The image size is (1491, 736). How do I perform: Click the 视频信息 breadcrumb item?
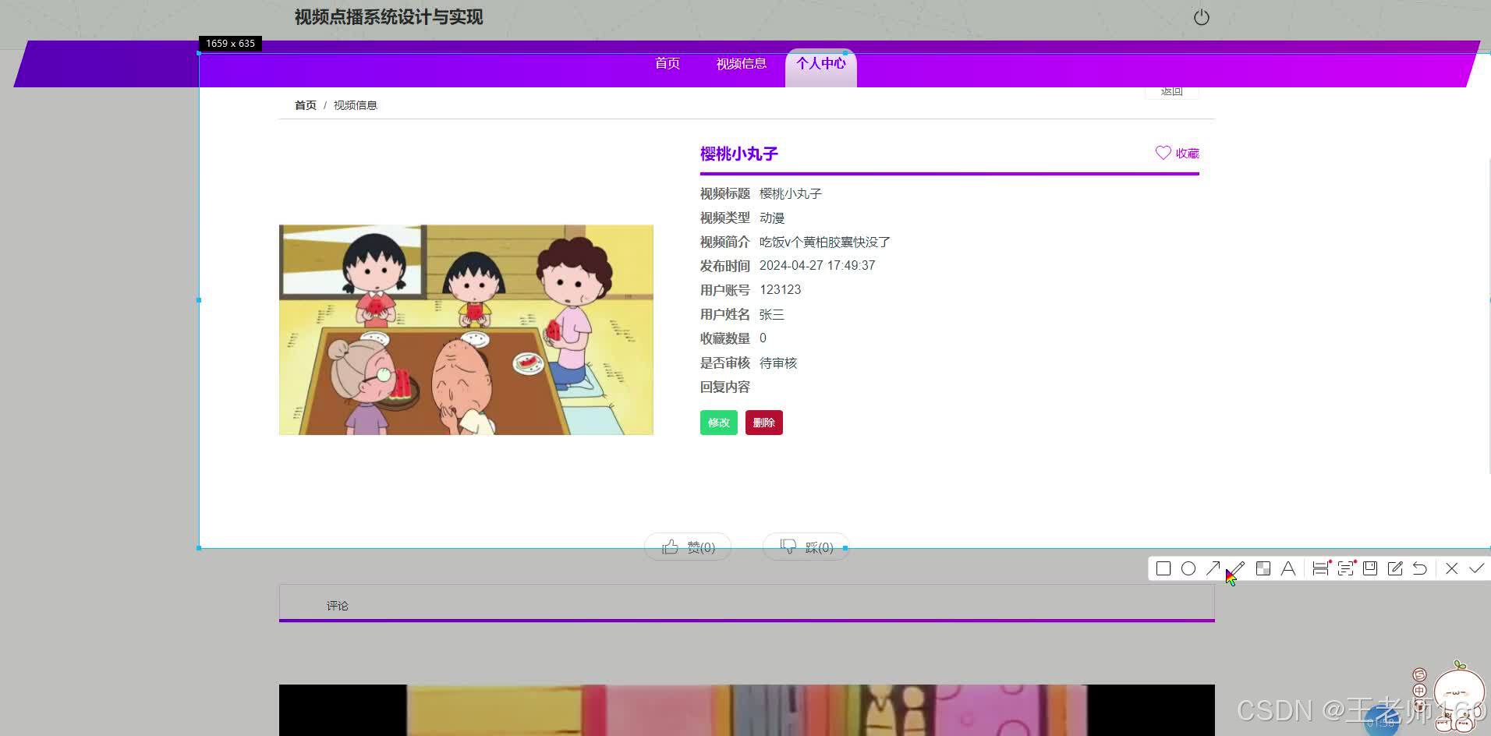(355, 105)
